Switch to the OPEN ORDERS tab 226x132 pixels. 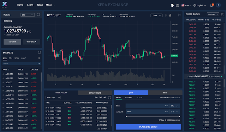[95, 93]
